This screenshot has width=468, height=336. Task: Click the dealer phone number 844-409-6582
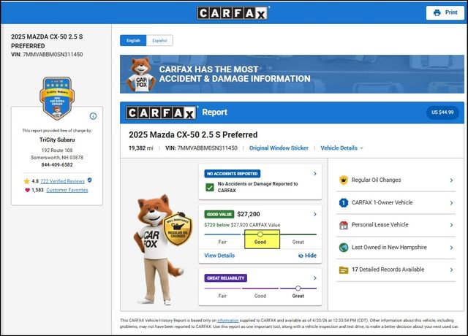[57, 165]
